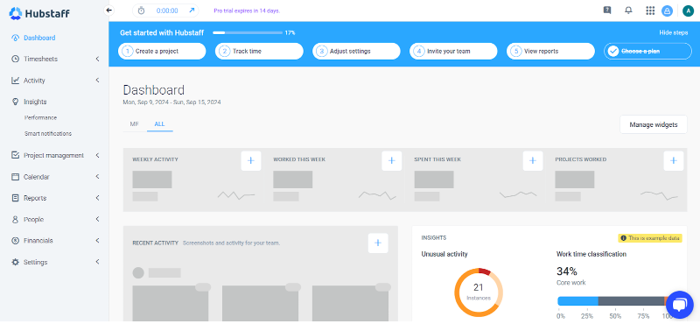The image size is (700, 324).
Task: Click the 17% onboarding progress bar
Action: [248, 32]
